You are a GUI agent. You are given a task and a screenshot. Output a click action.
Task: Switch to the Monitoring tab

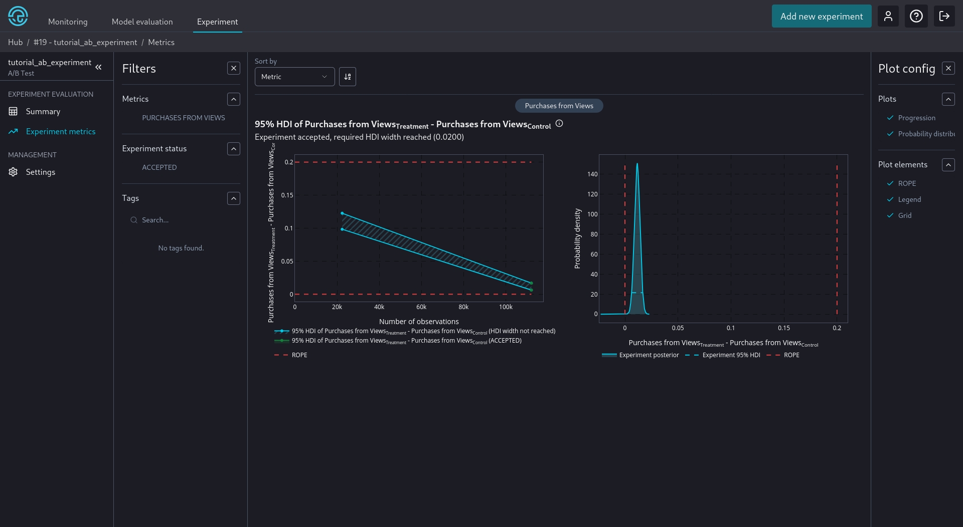click(68, 22)
